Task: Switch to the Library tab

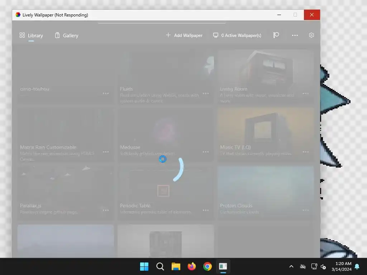Action: point(31,35)
